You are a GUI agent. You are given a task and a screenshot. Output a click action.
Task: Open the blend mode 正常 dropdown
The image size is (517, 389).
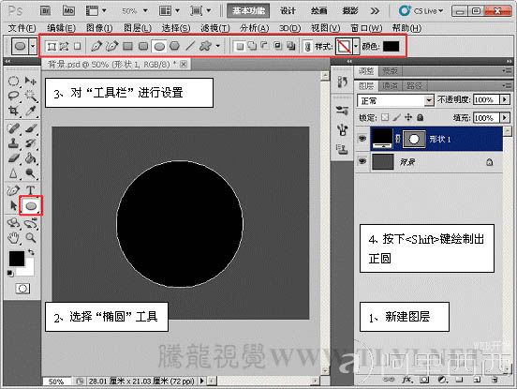[395, 100]
